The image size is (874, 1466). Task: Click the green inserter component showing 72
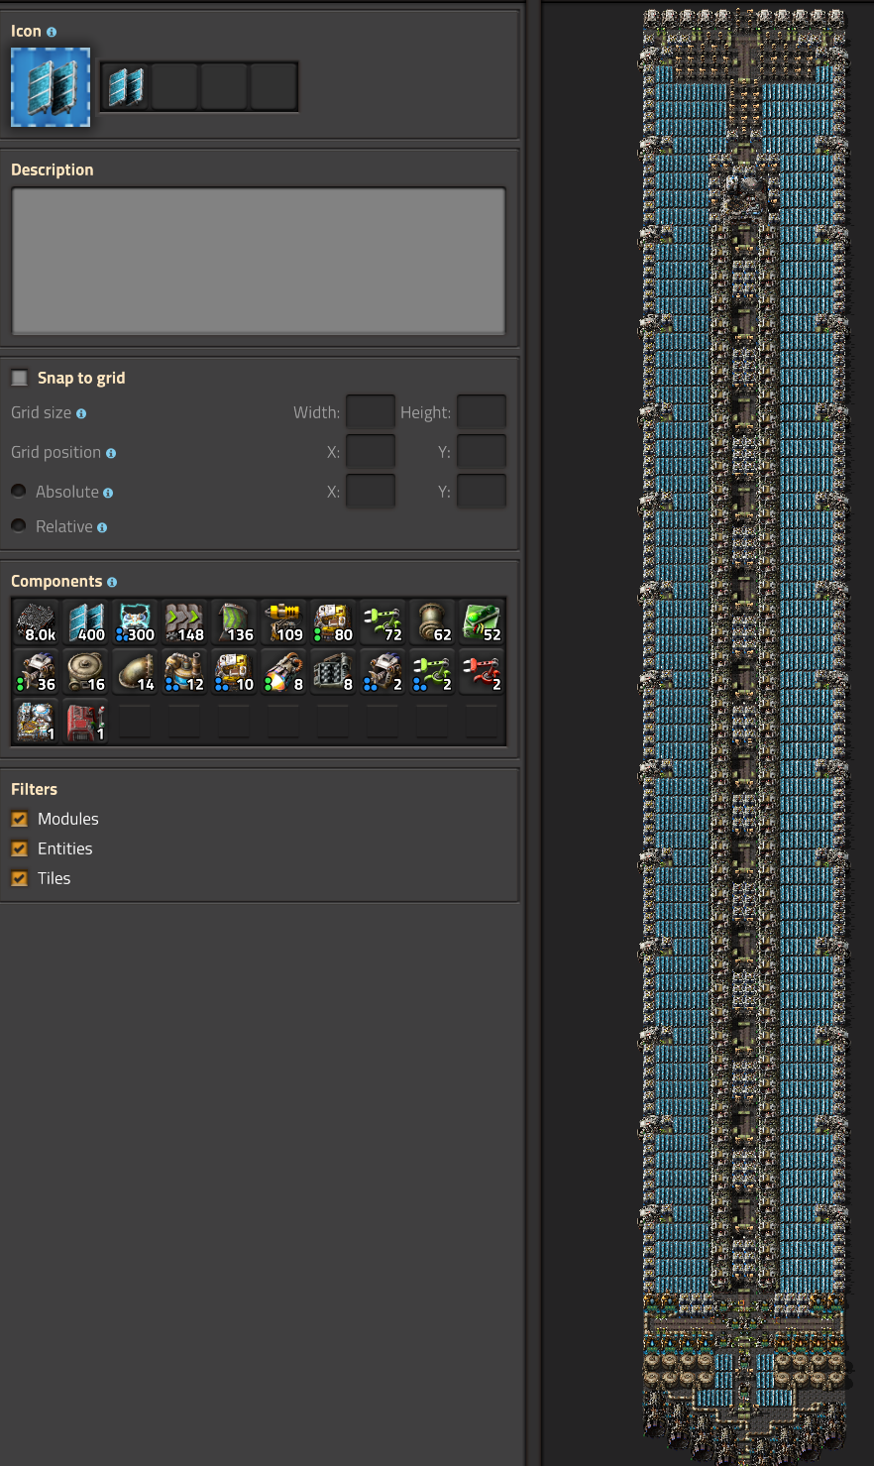[382, 622]
